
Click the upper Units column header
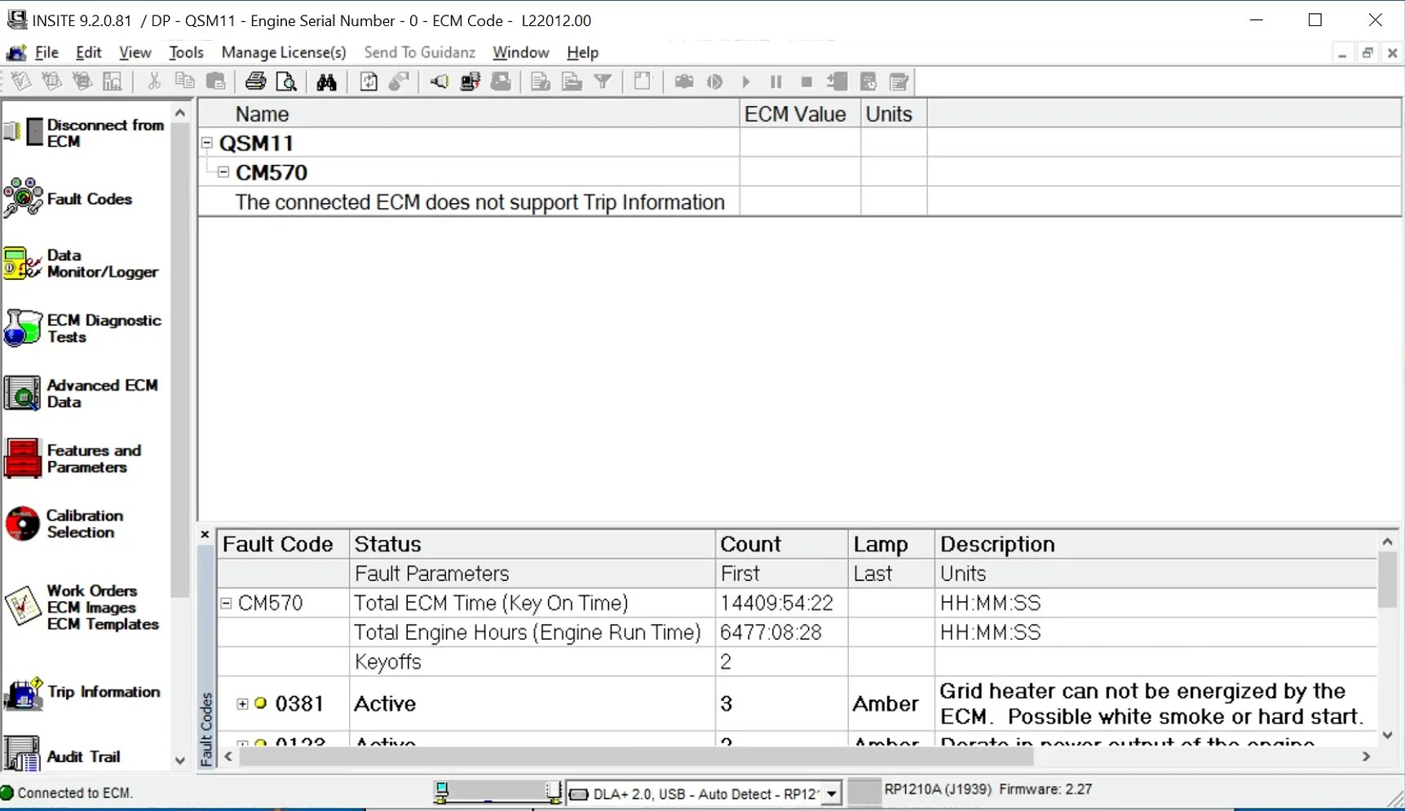[x=894, y=114]
